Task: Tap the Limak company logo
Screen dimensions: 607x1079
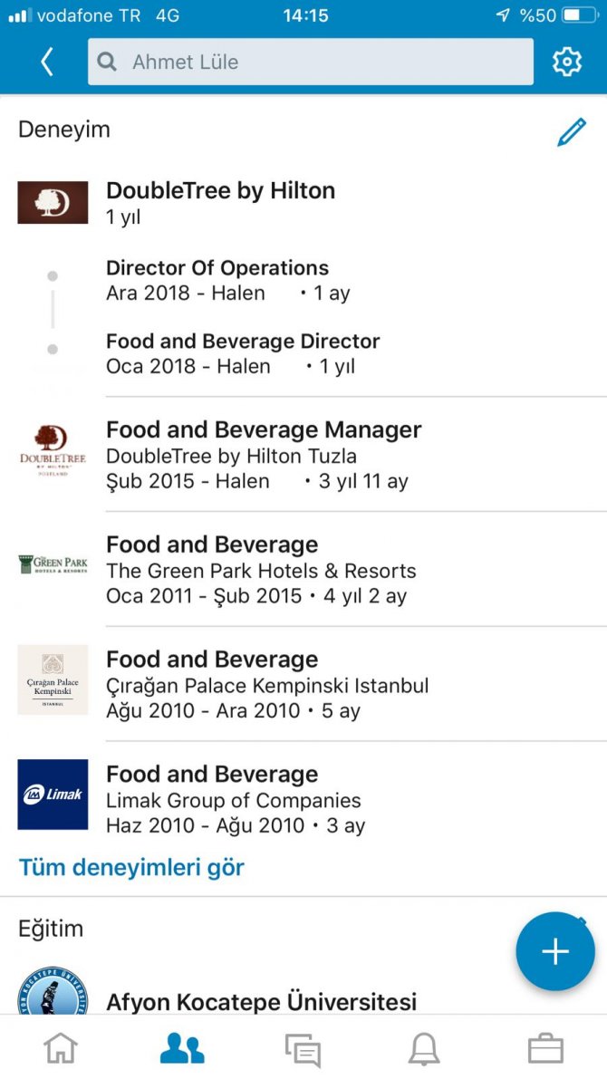Action: click(x=53, y=795)
